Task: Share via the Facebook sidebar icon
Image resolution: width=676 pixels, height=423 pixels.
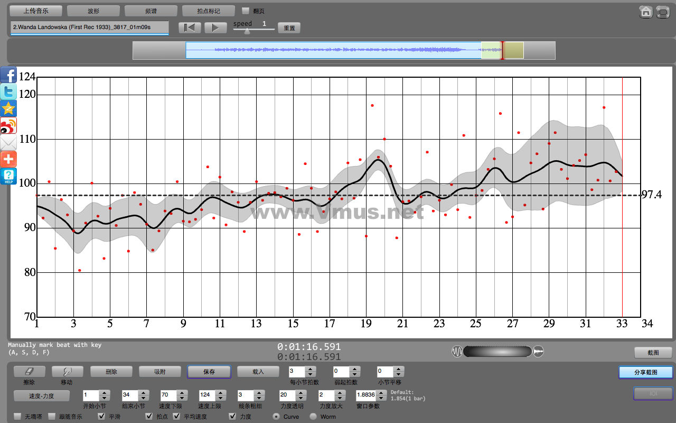Action: [x=8, y=75]
